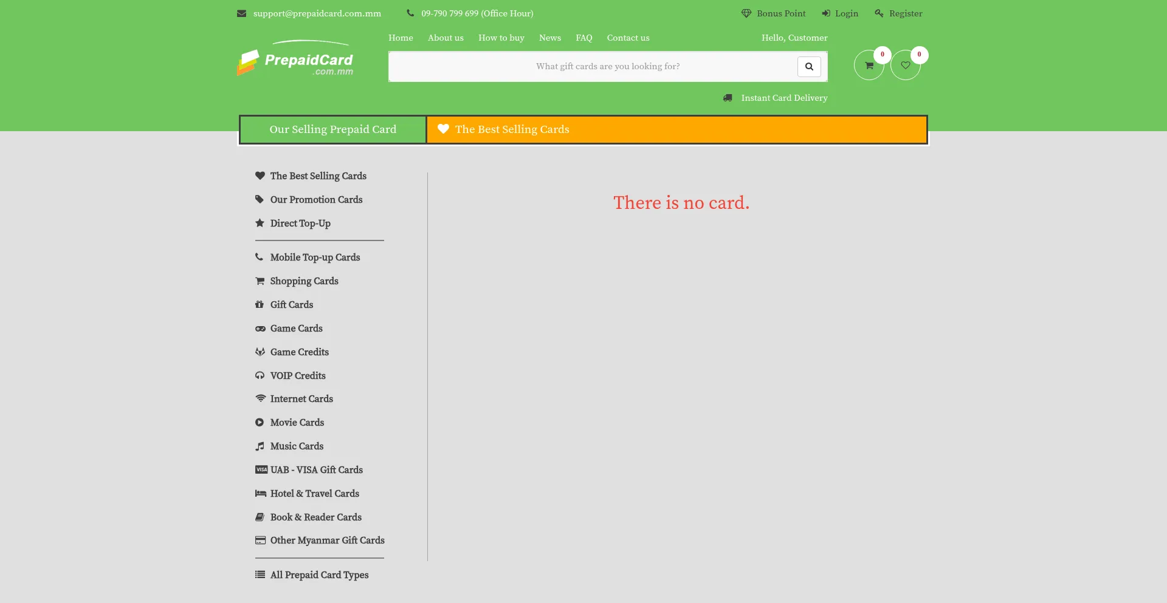
Task: Click the Game Cards gamepad icon
Action: point(260,329)
